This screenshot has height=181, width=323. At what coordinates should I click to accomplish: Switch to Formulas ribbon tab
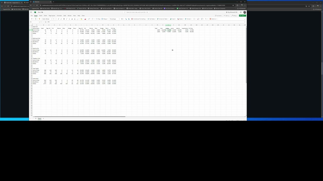click(59, 16)
